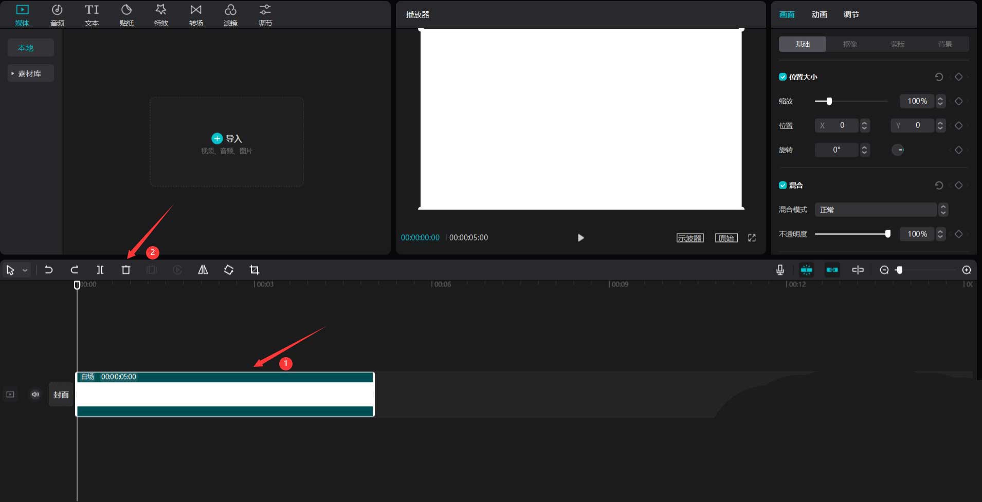Click the 封面 cover button
This screenshot has height=502, width=982.
click(61, 395)
